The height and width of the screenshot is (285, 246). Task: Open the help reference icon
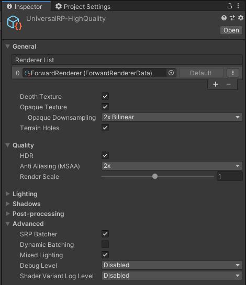[224, 18]
